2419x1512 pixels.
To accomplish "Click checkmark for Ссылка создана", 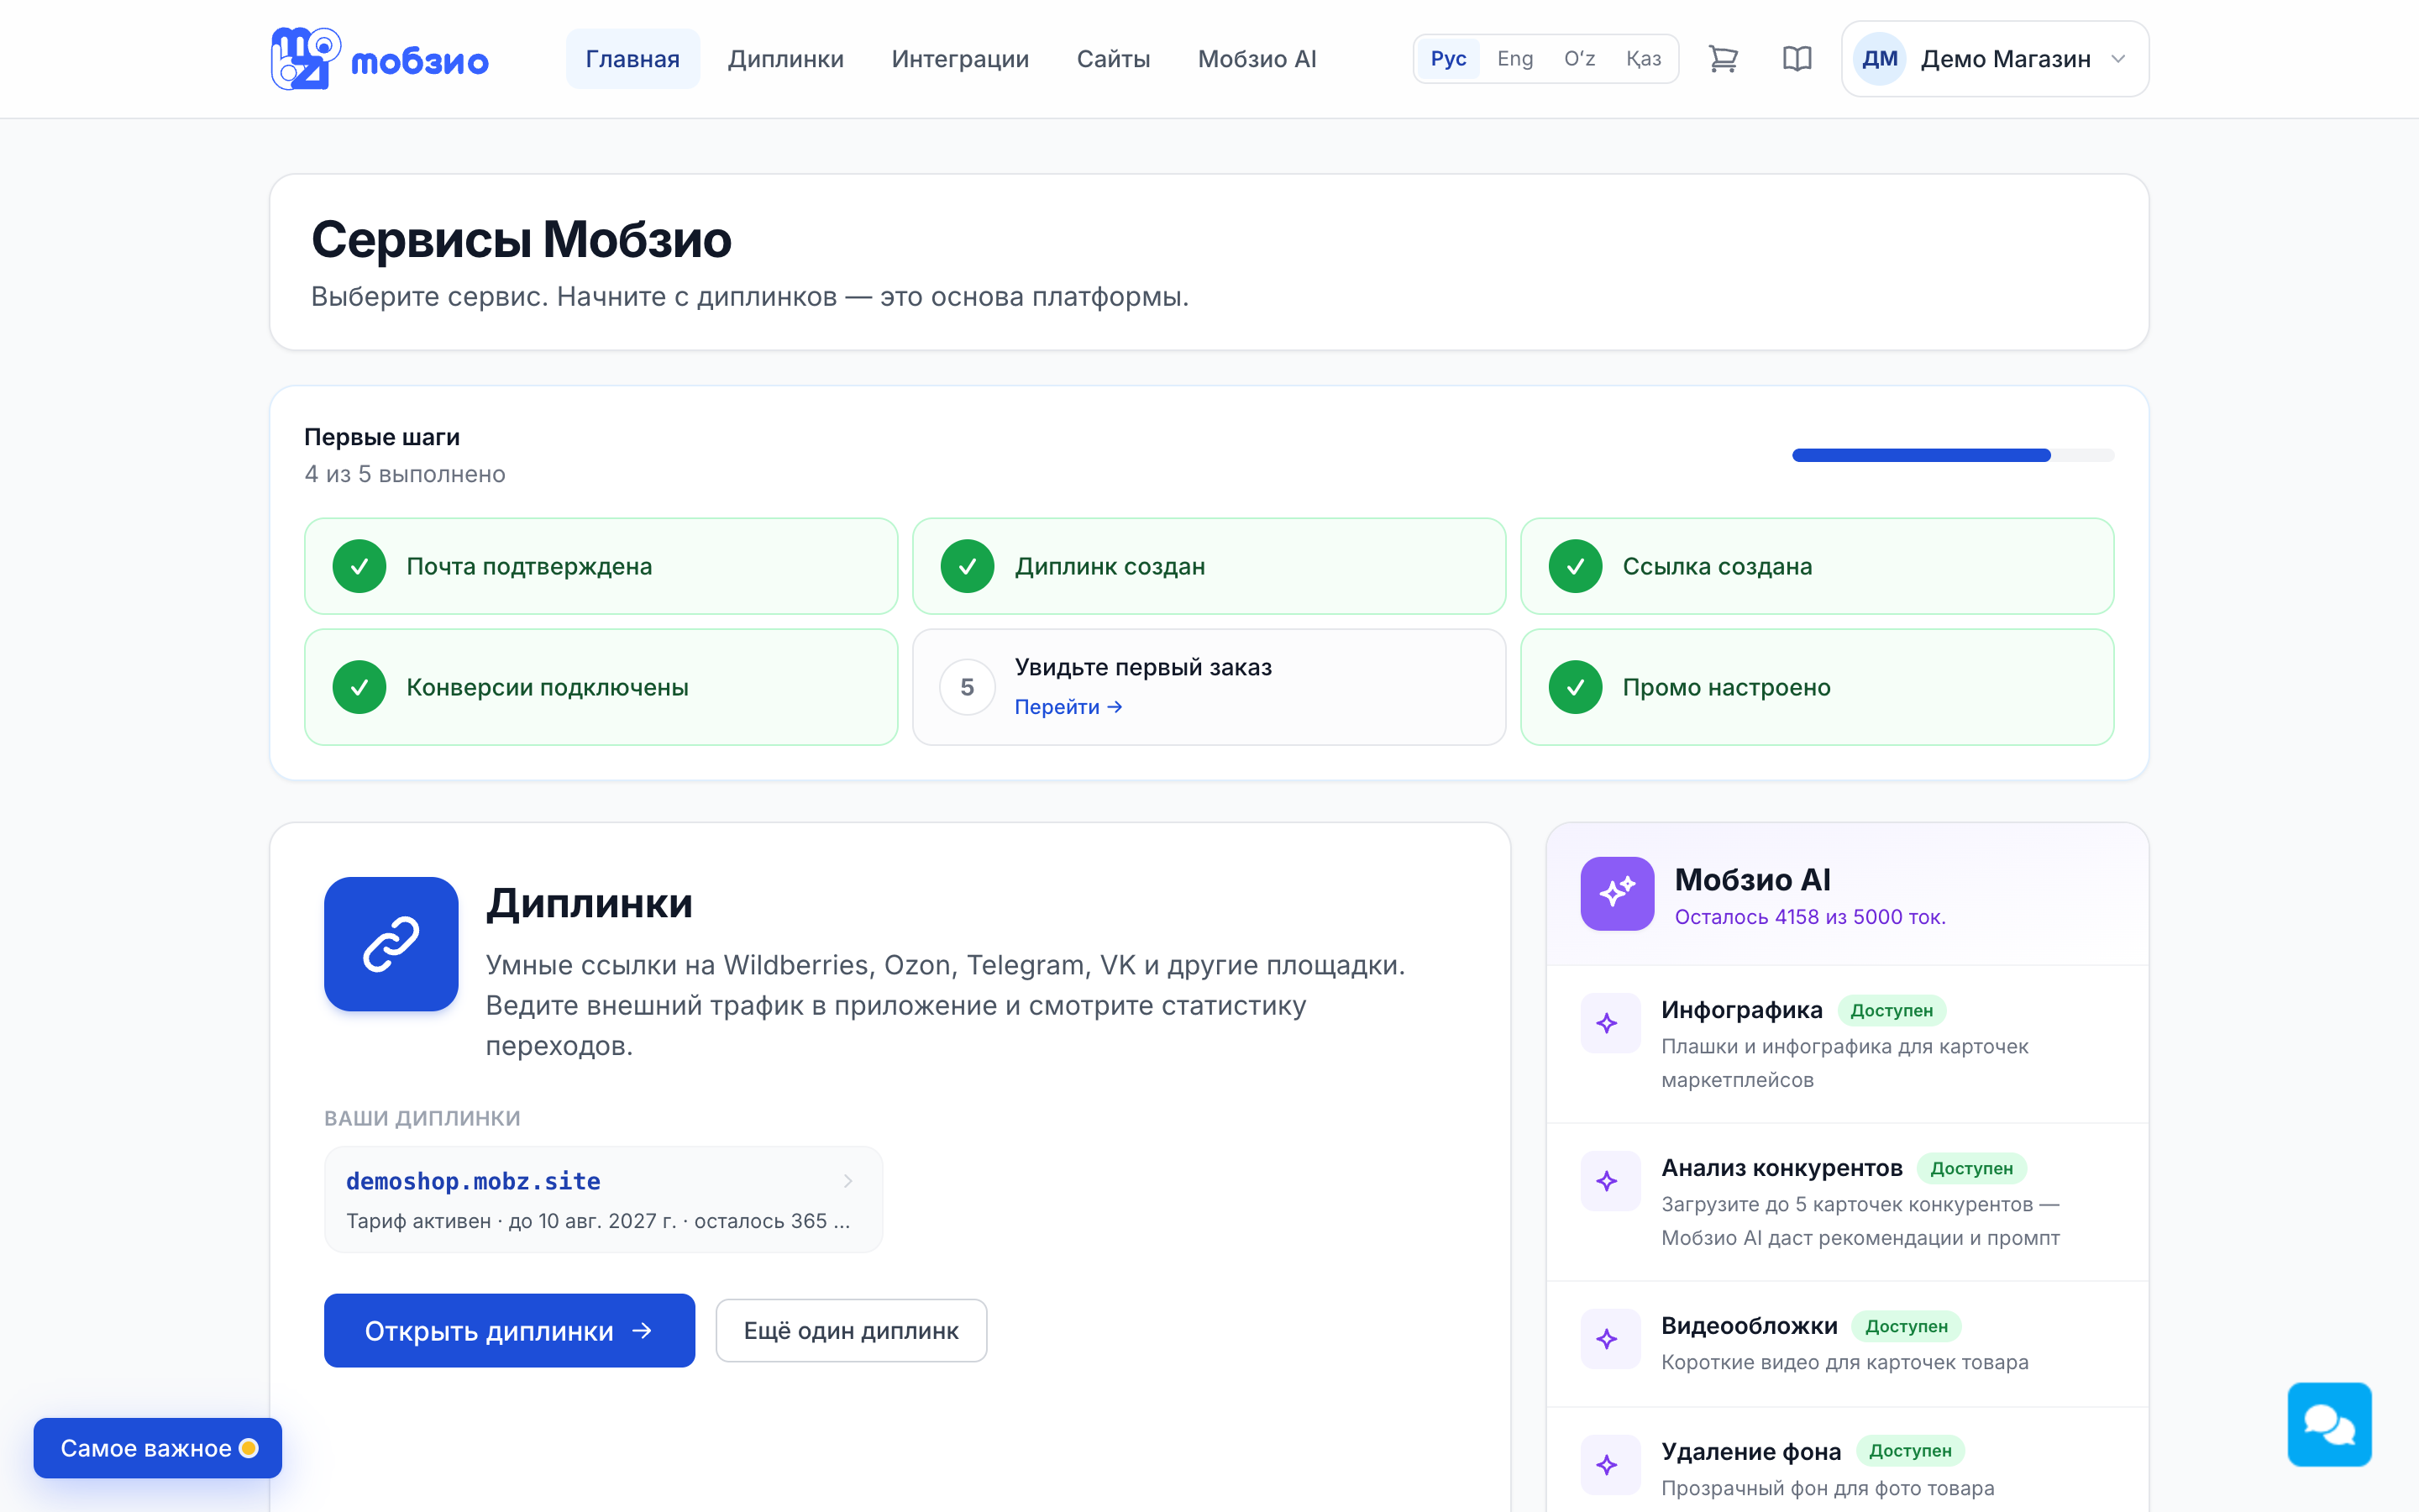I will tap(1576, 566).
